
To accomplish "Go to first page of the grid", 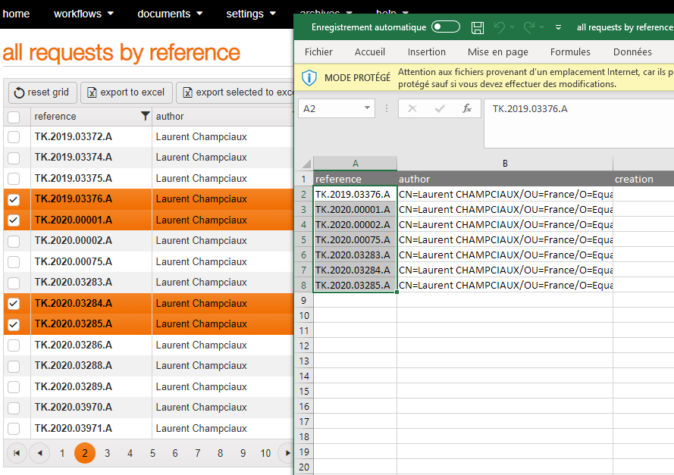I will (x=16, y=453).
